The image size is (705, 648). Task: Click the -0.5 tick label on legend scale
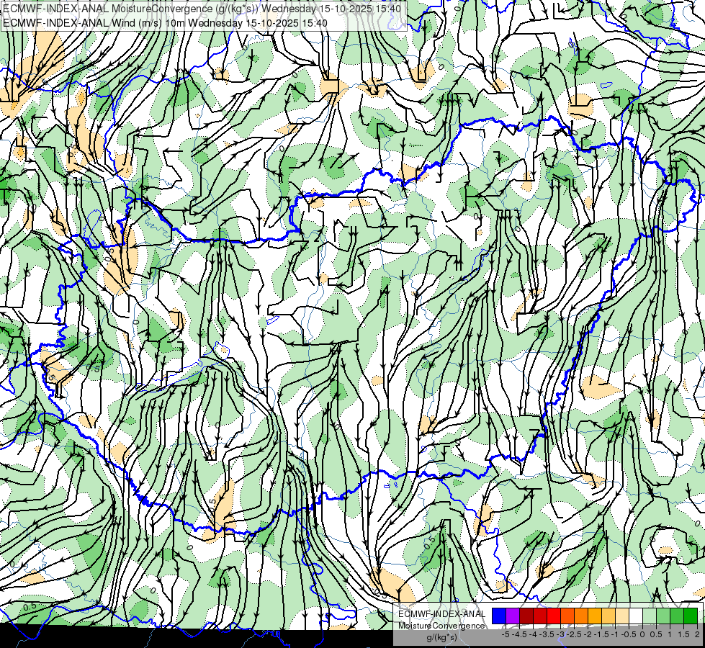(629, 634)
